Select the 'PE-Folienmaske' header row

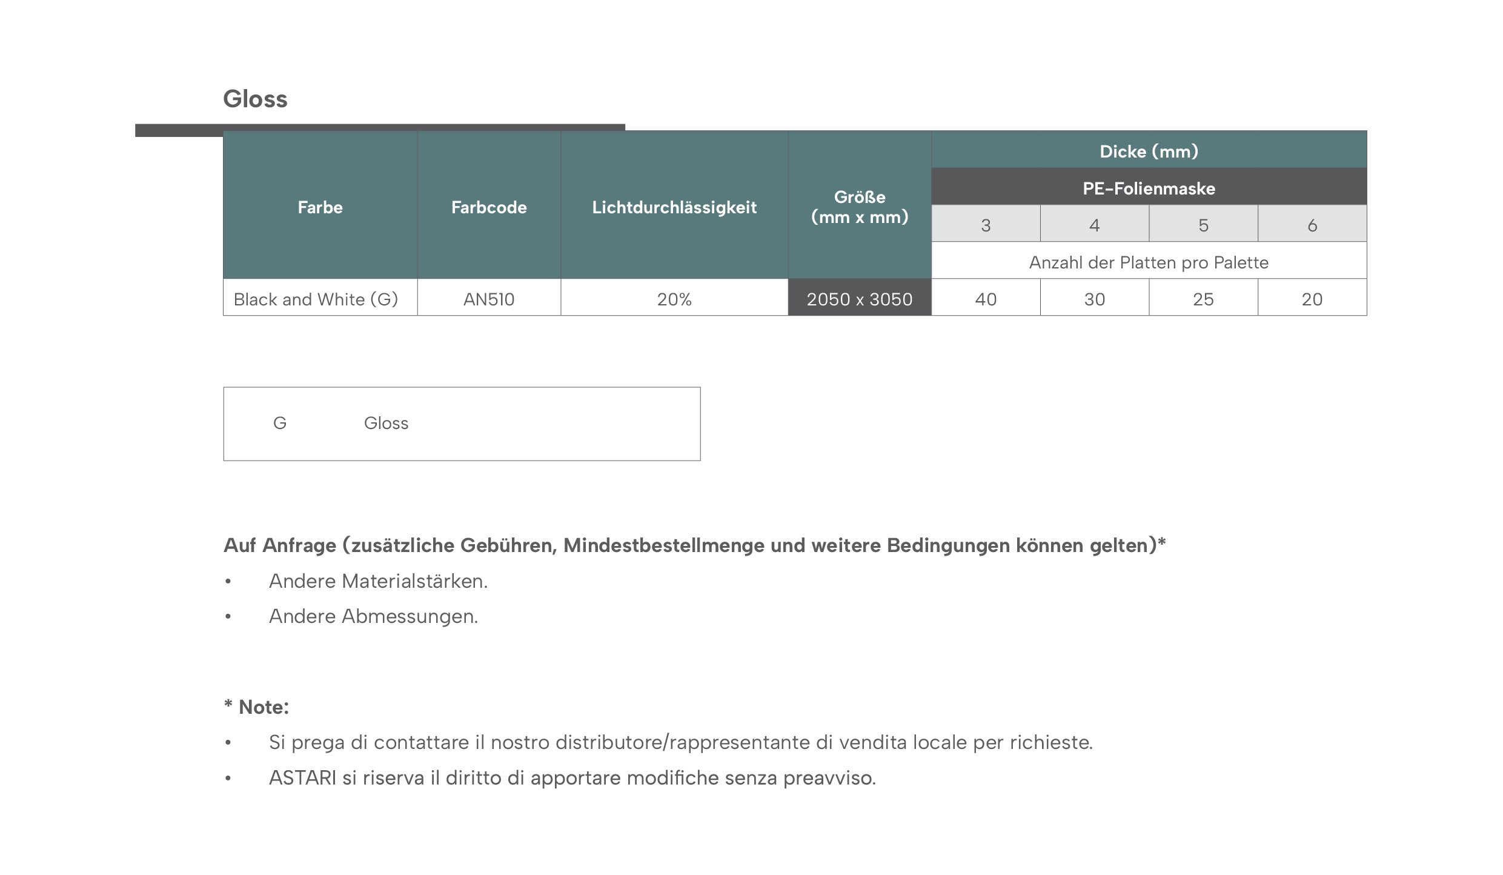[1149, 187]
